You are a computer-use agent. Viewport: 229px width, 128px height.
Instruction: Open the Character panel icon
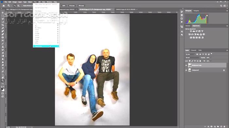coord(182,31)
